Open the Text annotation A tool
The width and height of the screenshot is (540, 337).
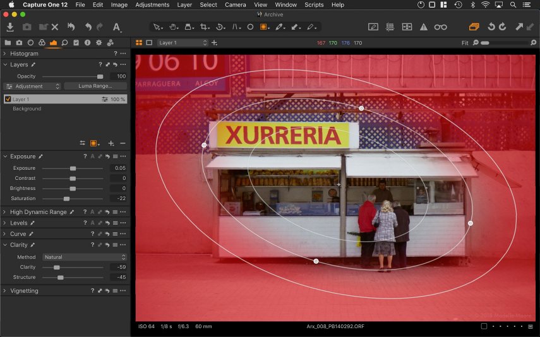pyautogui.click(x=117, y=27)
